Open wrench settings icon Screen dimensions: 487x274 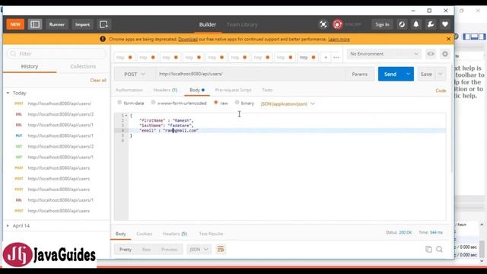point(431,24)
